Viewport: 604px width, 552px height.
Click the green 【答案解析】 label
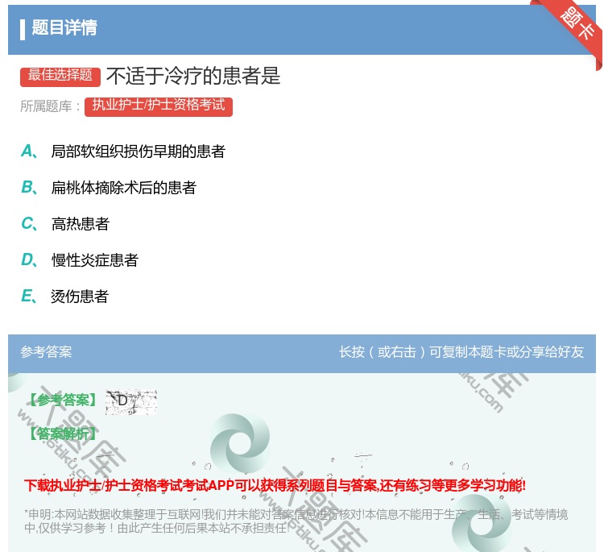pos(63,434)
